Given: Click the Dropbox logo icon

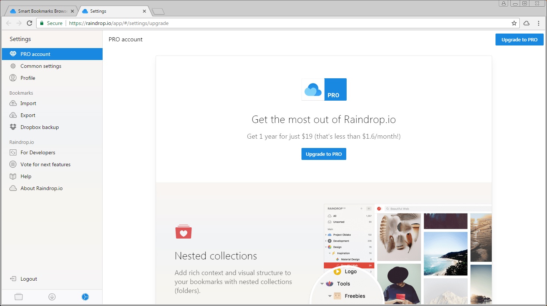Looking at the screenshot, I should [x=13, y=127].
